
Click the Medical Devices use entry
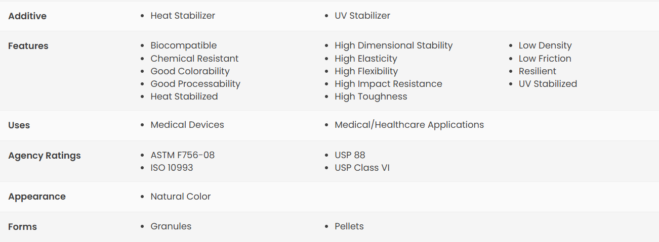[187, 125]
